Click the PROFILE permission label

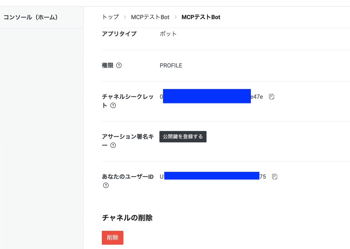point(171,65)
